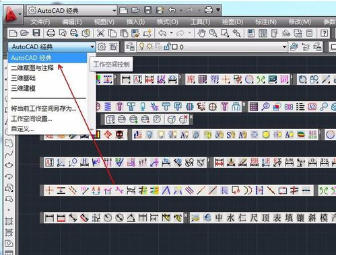Click the Revision Cloud draw tool

9,143
